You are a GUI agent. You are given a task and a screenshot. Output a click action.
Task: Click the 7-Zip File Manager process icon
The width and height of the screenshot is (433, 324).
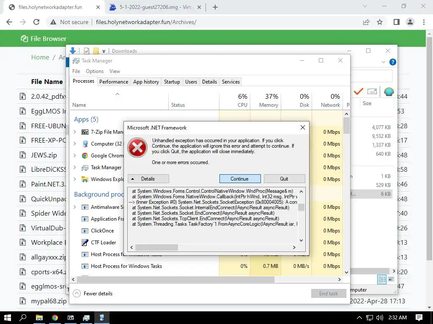click(85, 132)
